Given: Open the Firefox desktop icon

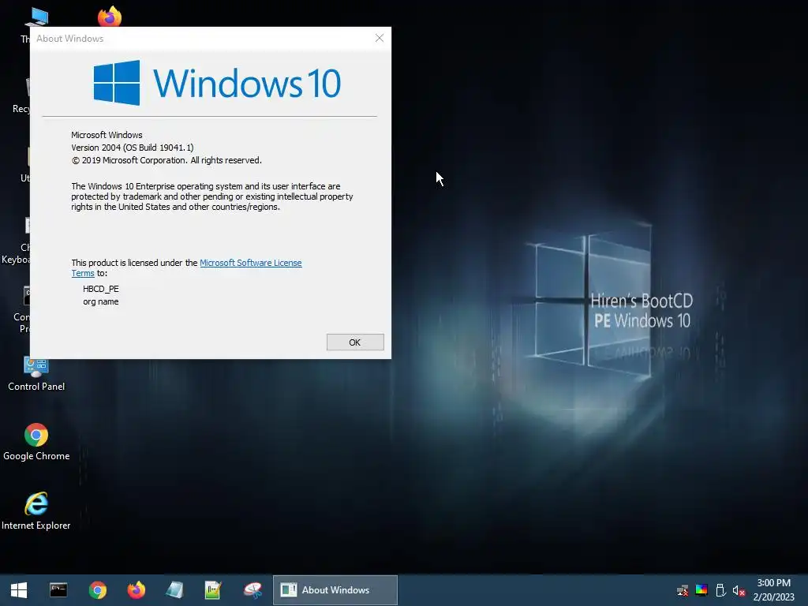Looking at the screenshot, I should (109, 16).
